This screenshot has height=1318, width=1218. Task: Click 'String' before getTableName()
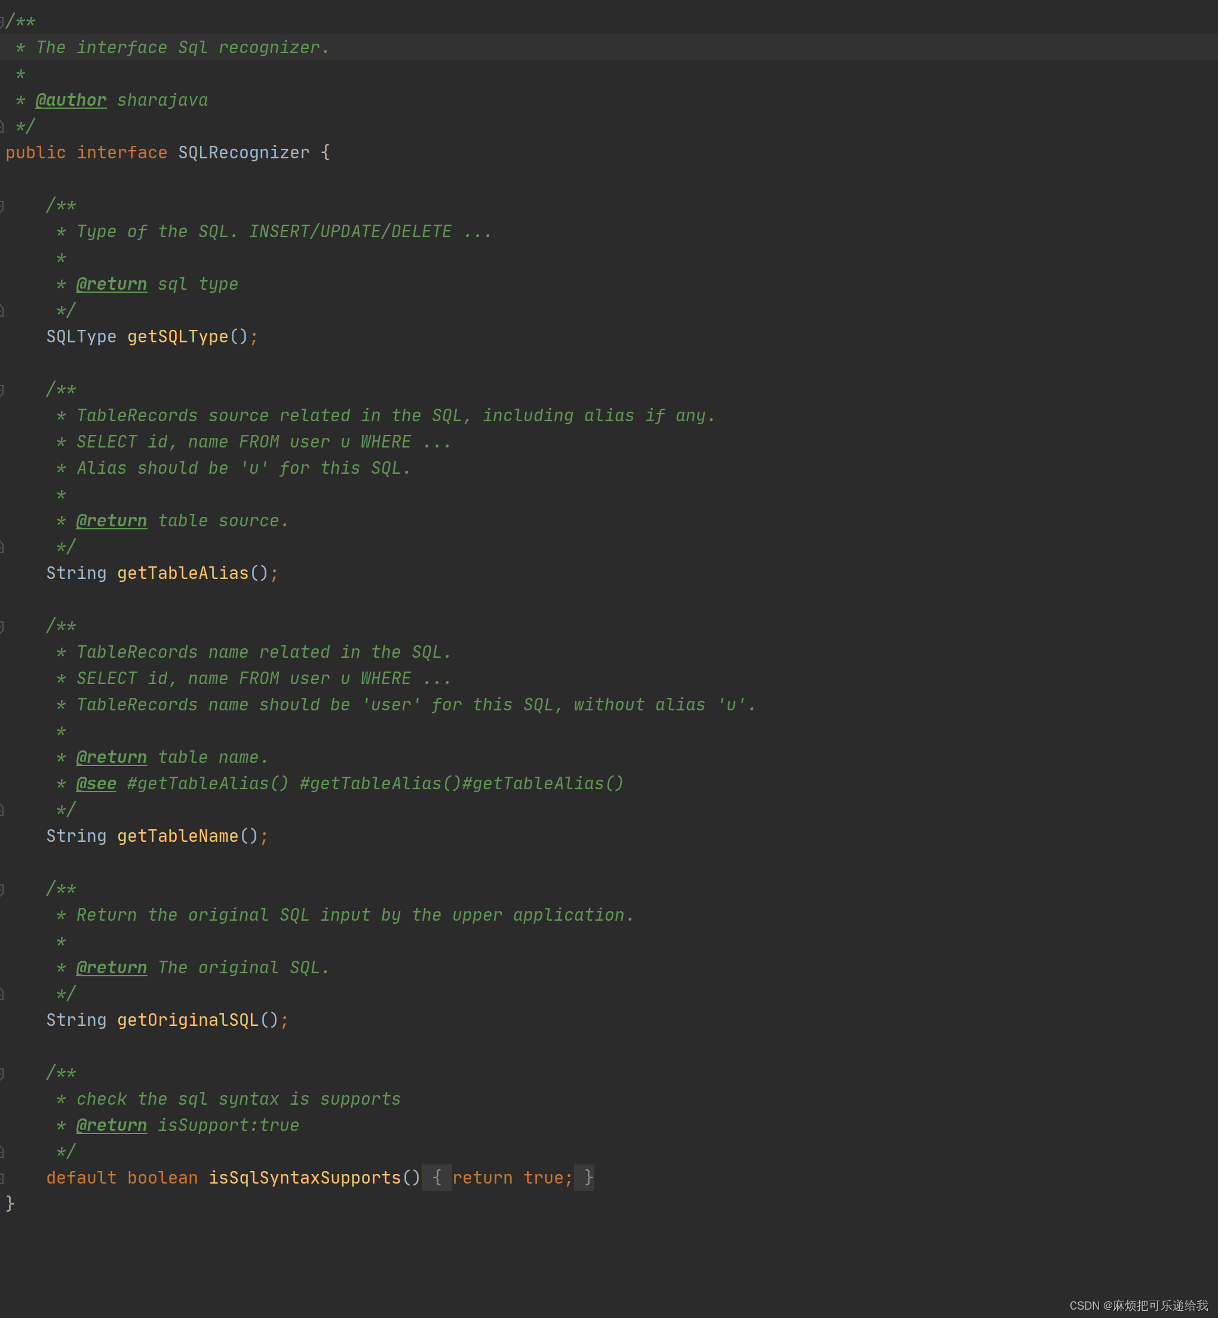pos(76,836)
